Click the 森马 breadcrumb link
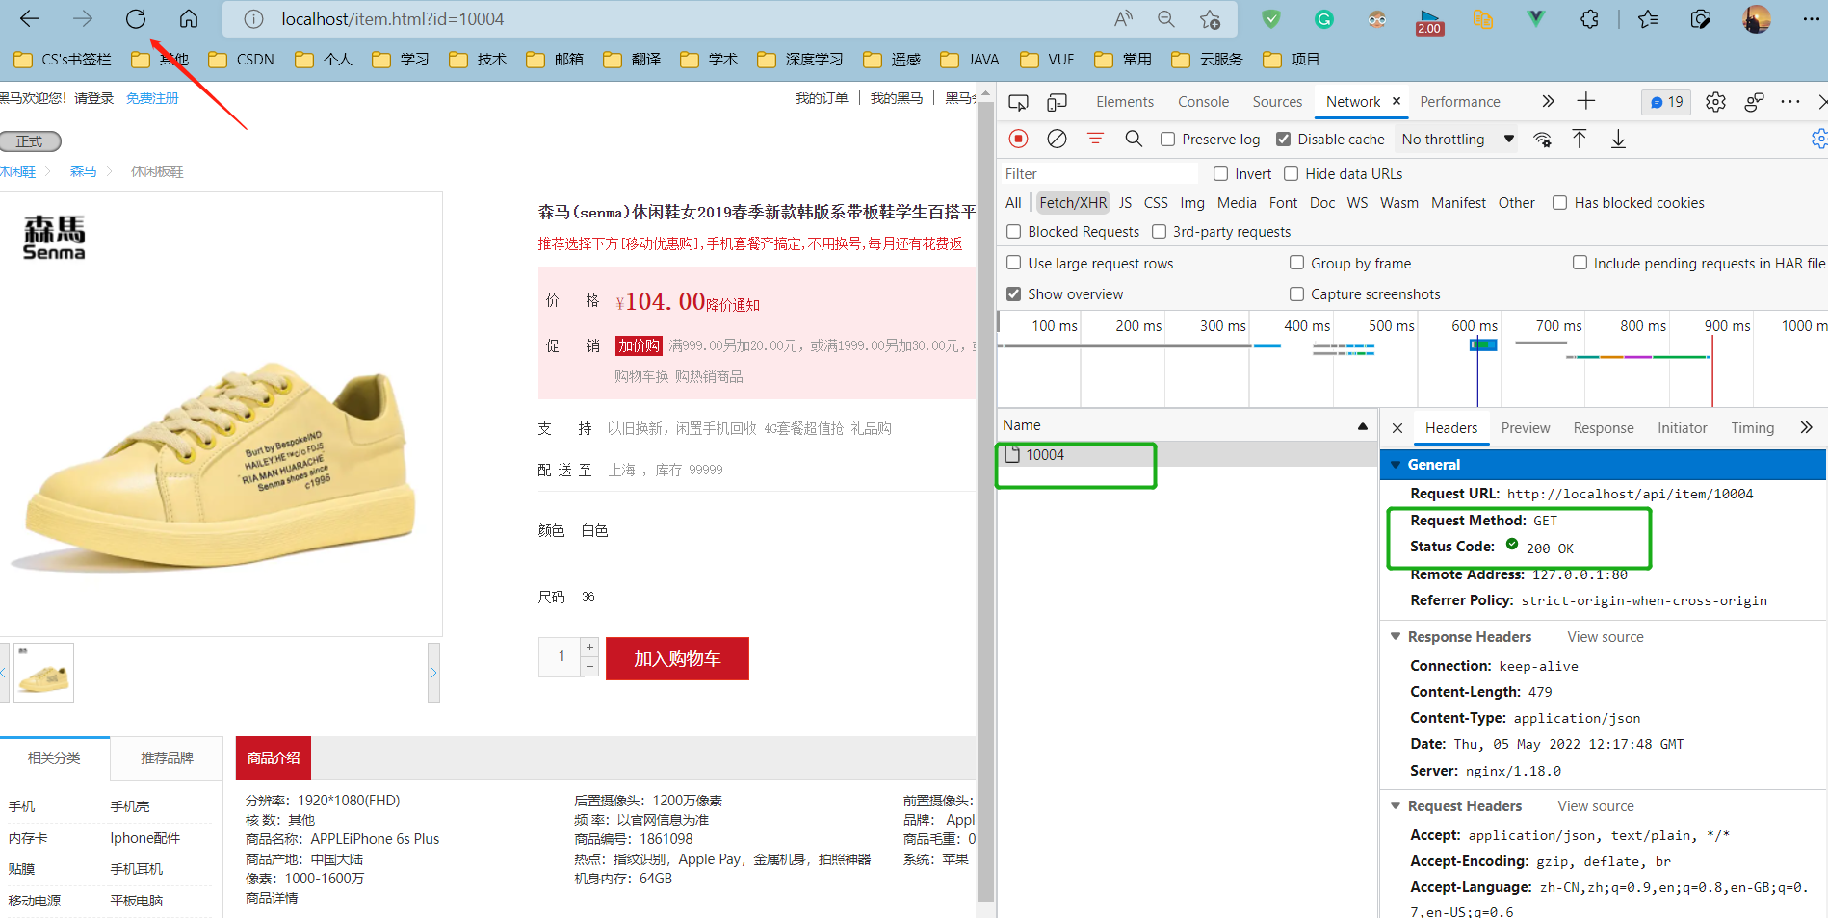Viewport: 1828px width, 918px height. point(84,171)
